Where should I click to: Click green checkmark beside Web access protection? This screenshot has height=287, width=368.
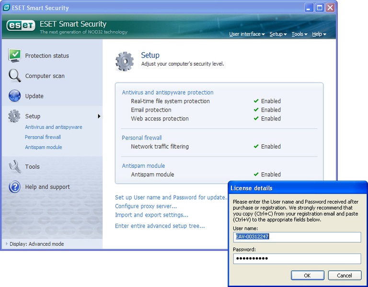256,118
